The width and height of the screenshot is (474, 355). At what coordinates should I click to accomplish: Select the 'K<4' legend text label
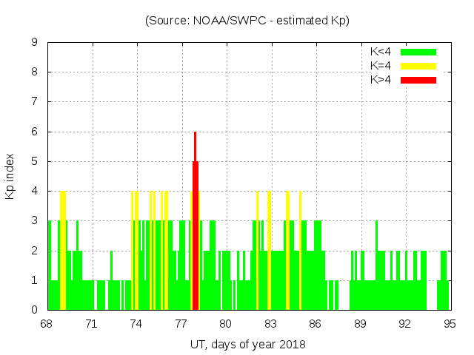coord(382,52)
